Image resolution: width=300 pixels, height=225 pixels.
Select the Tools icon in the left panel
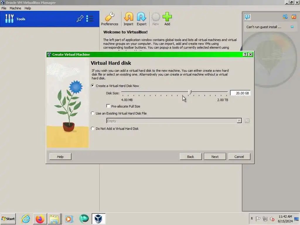[9, 19]
